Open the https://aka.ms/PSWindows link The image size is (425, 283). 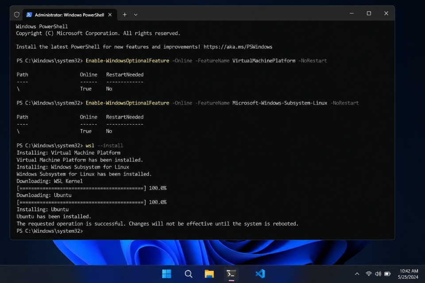click(238, 47)
